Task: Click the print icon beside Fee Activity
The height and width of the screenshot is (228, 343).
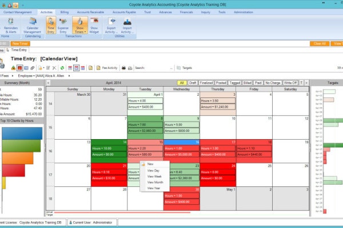Action: pos(123,68)
